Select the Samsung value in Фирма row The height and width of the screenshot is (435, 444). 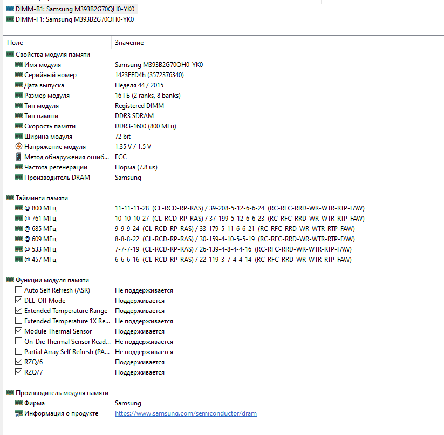coord(128,403)
